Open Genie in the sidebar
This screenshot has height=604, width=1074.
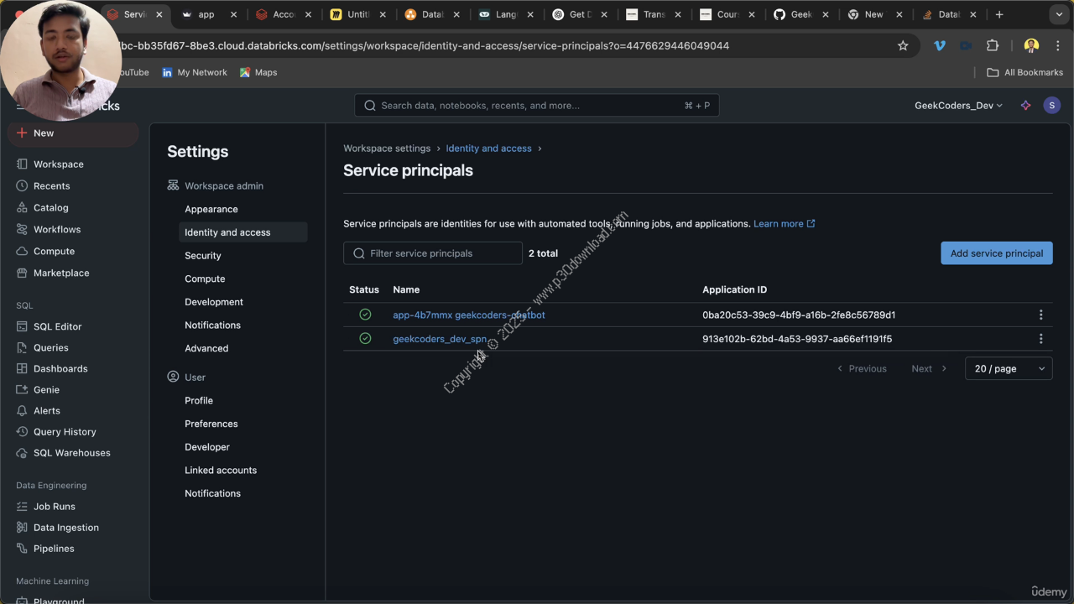pyautogui.click(x=46, y=390)
